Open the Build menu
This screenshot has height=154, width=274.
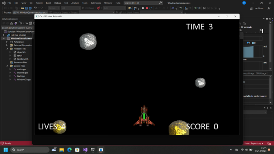tap(48, 3)
